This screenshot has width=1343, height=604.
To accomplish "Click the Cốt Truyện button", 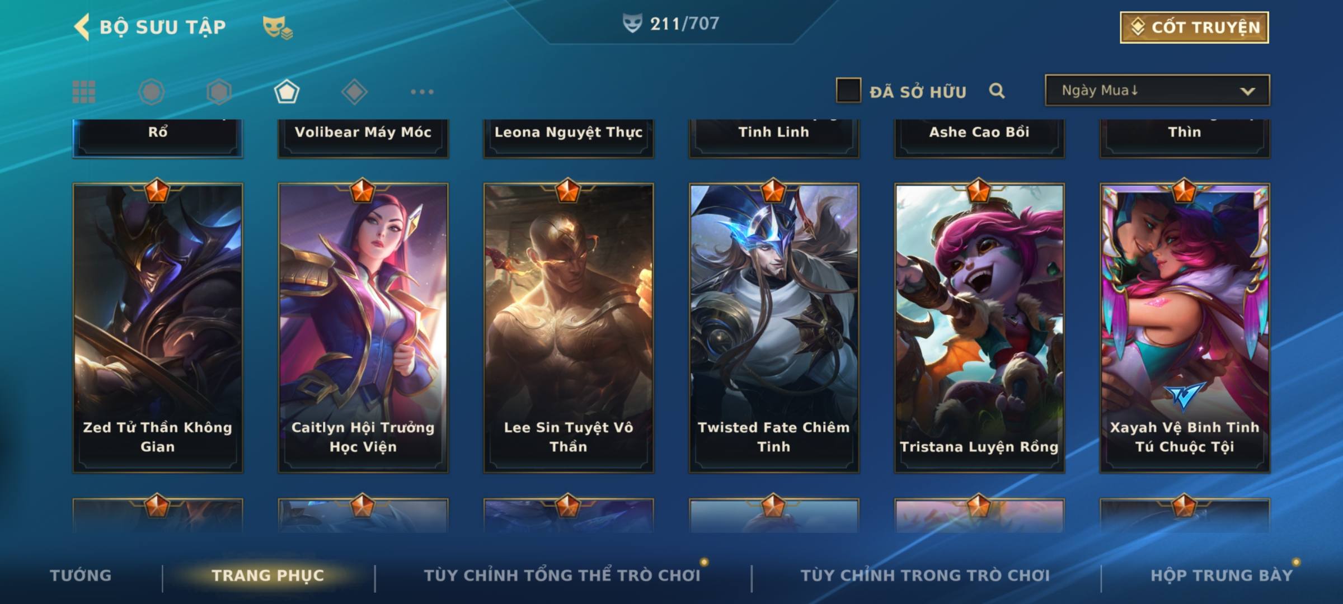I will [x=1194, y=27].
